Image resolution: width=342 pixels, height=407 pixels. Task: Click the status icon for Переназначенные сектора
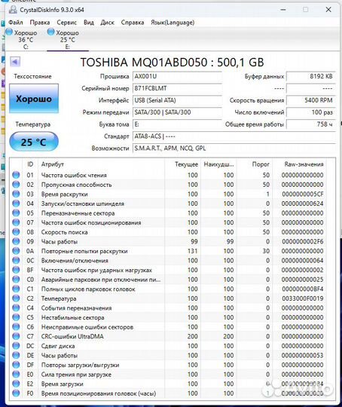click(16, 213)
